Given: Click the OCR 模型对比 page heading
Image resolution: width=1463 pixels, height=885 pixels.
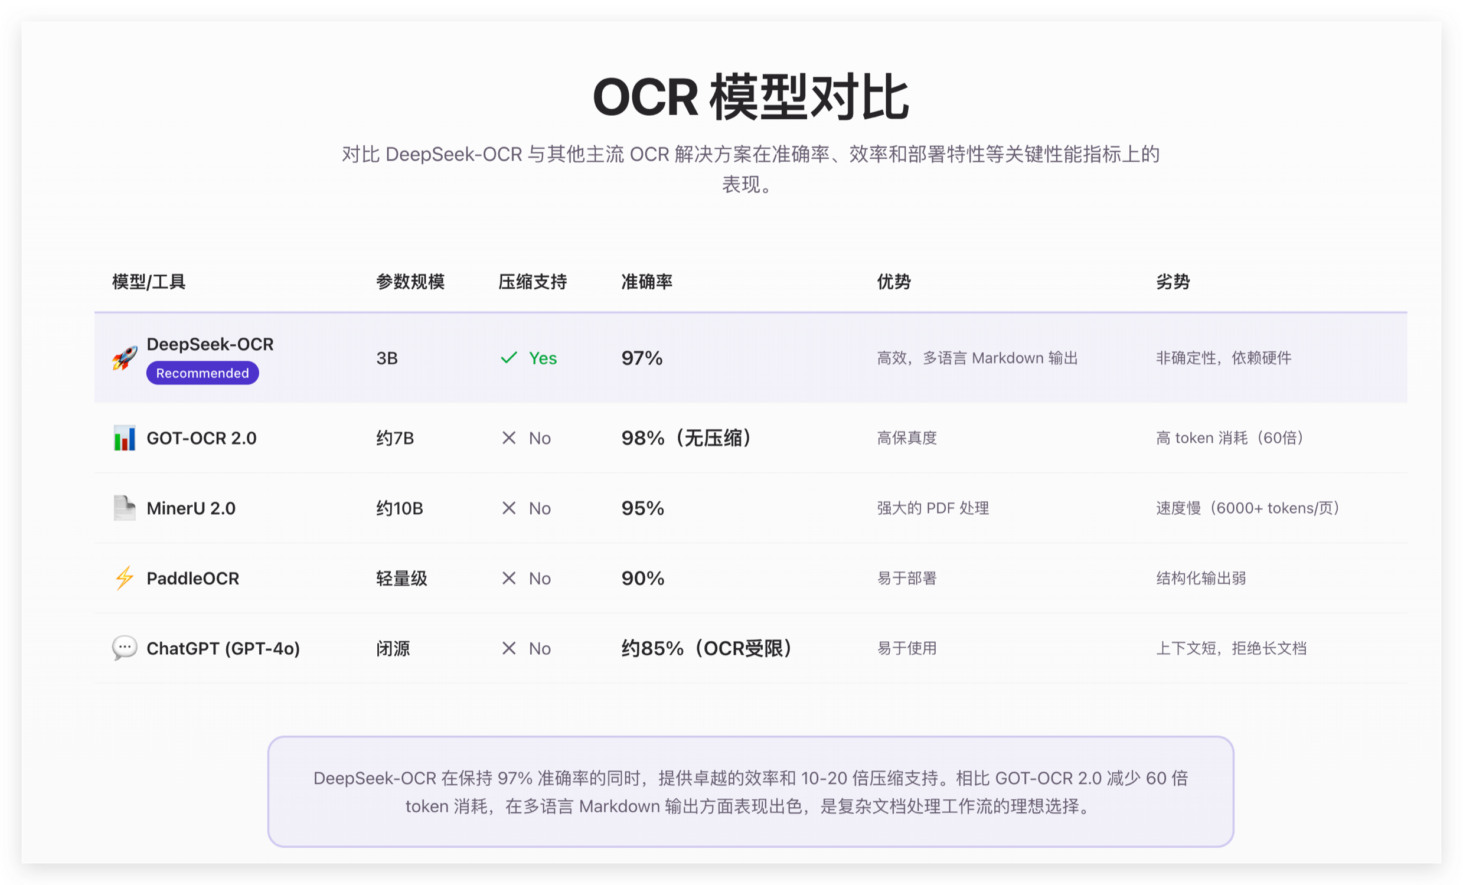Looking at the screenshot, I should (x=750, y=97).
